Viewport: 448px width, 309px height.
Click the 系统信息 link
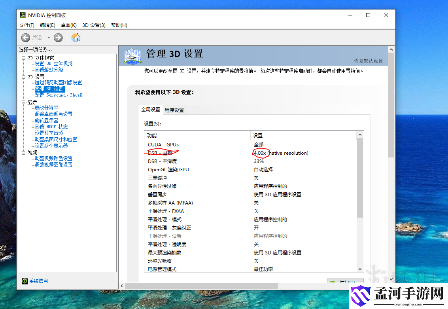tap(39, 281)
